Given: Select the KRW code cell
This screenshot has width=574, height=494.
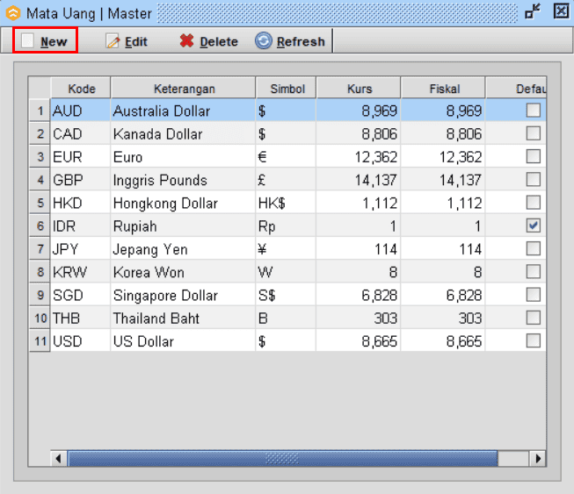Looking at the screenshot, I should click(x=81, y=271).
